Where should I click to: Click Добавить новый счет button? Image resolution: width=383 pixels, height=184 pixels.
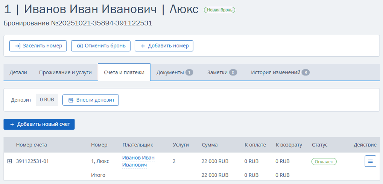(39, 124)
